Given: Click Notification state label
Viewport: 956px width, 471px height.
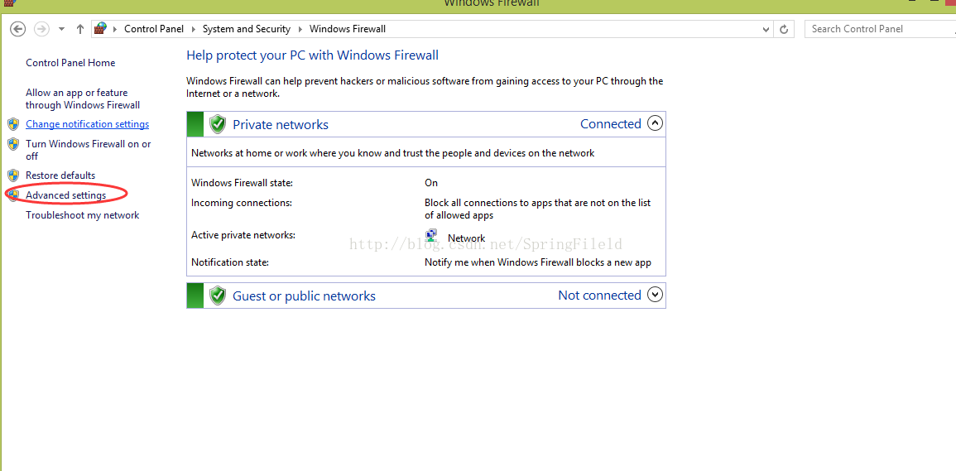Looking at the screenshot, I should tap(230, 262).
